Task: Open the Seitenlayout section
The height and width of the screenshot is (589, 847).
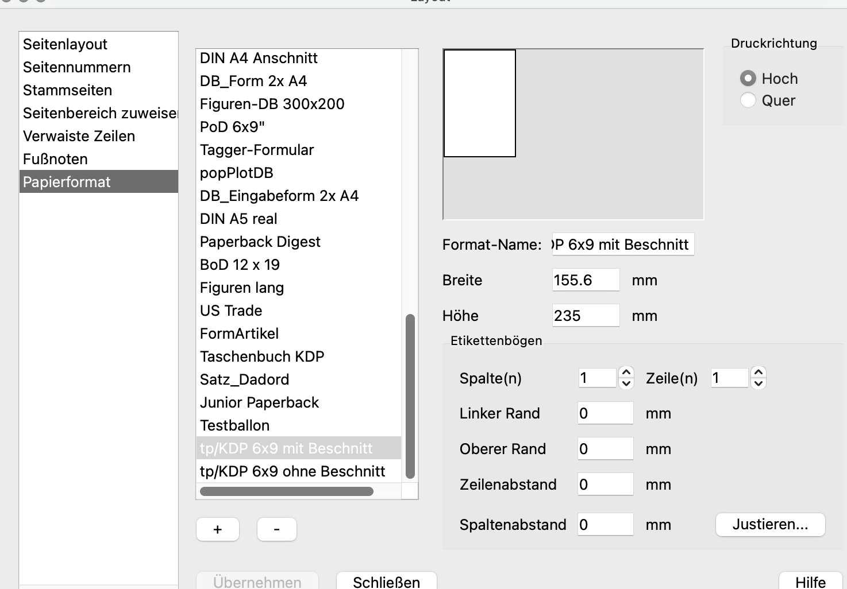Action: point(66,44)
